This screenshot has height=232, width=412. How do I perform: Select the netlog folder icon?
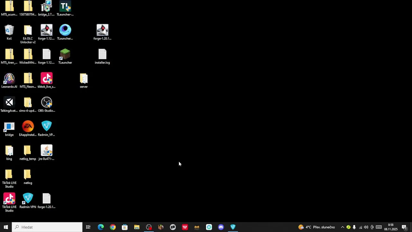point(28,175)
